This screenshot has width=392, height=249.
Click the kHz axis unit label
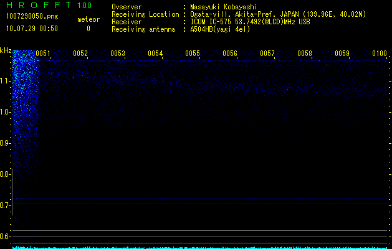(x=6, y=50)
